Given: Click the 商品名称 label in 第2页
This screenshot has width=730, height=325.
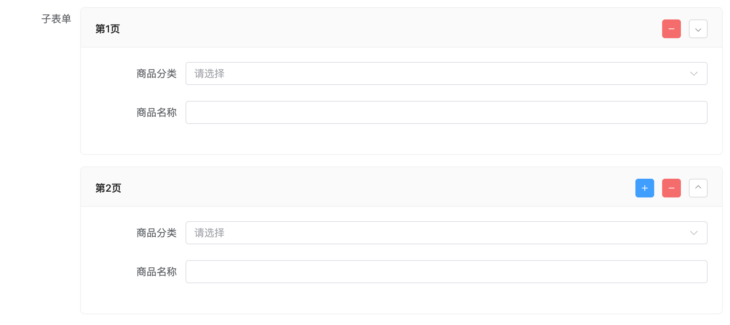Looking at the screenshot, I should click(x=156, y=272).
